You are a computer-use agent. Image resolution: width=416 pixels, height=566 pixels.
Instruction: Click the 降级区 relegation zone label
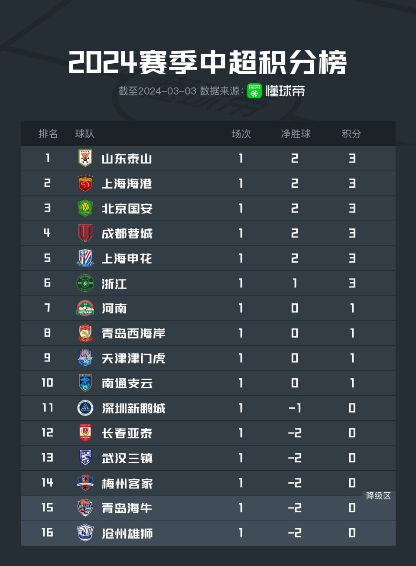(378, 496)
